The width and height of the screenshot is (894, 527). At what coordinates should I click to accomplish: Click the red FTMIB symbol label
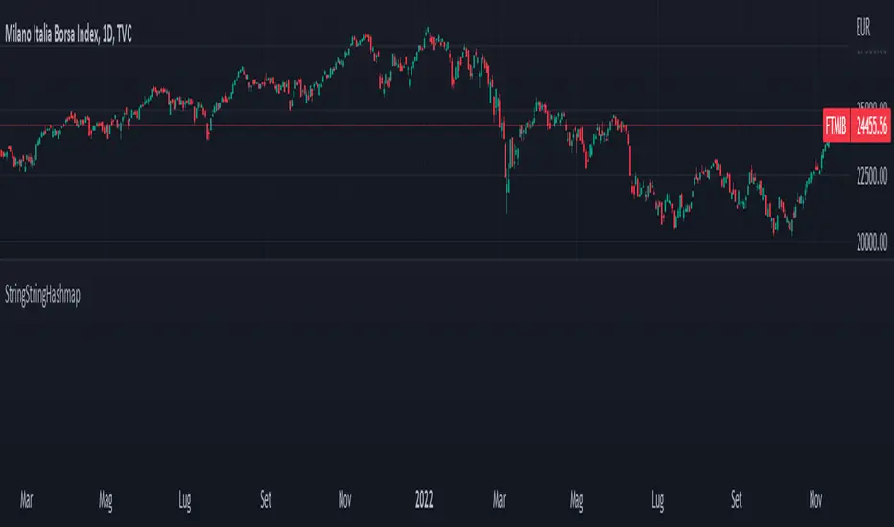835,126
